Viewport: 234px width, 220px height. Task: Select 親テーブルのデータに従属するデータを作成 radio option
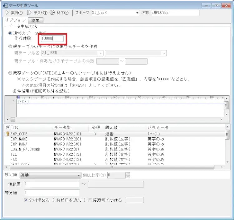[10, 46]
